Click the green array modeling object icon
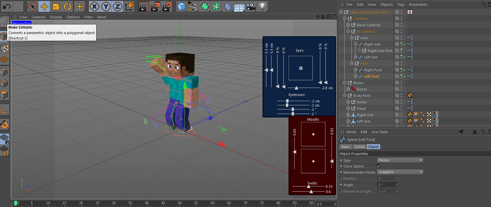Screen dimensions: 491x207 (x=216, y=6)
